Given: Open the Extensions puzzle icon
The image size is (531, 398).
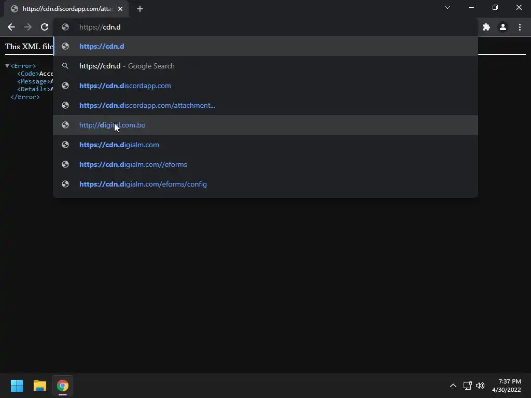Looking at the screenshot, I should (486, 27).
